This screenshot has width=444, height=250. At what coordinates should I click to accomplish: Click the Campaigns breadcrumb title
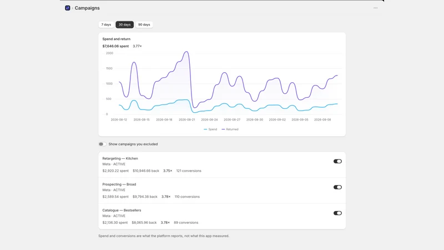pos(87,8)
